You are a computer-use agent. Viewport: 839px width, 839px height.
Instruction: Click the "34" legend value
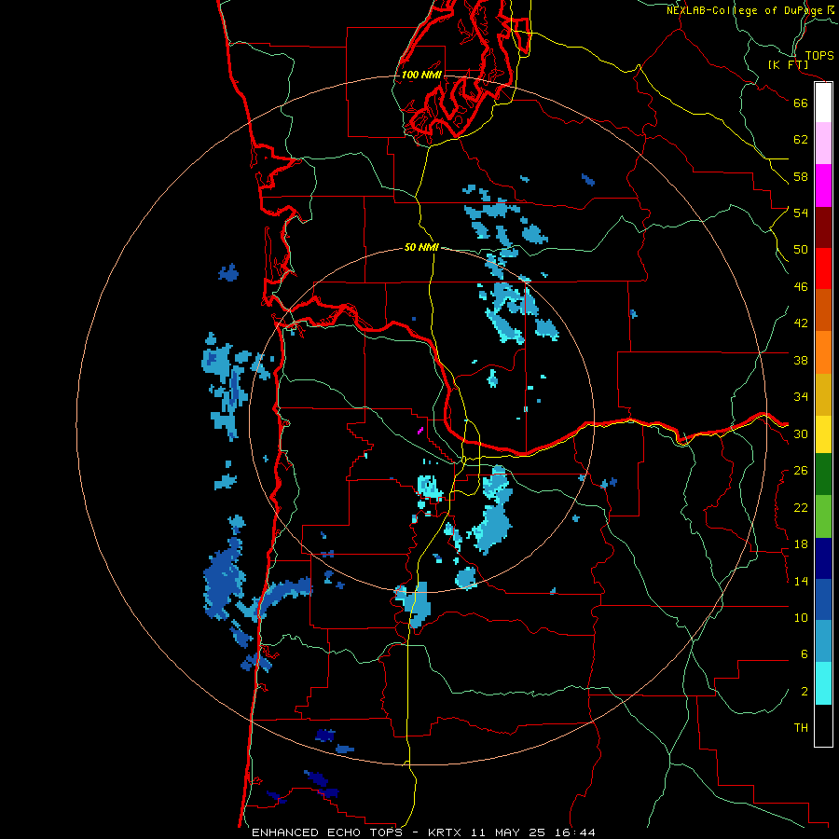tap(801, 397)
